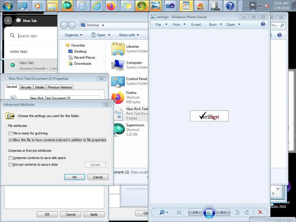Expand Desktop breadcrumb arrow in address bar
This screenshot has height=222, width=296.
point(103,25)
